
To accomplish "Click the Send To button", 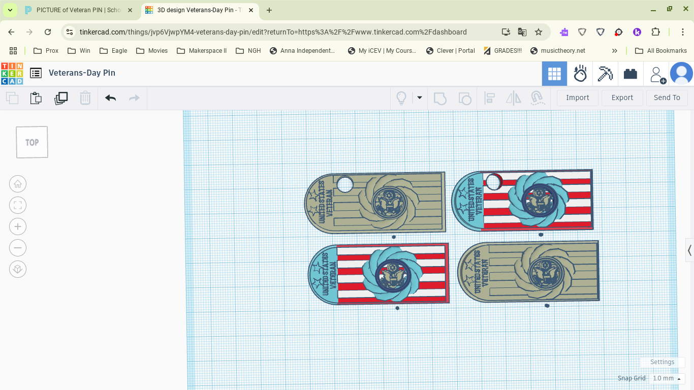I will (667, 97).
